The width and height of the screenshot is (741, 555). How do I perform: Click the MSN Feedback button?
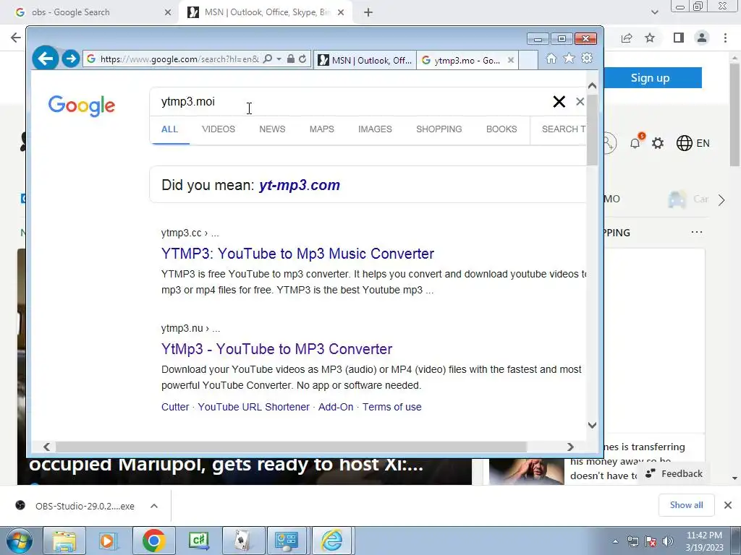click(674, 473)
